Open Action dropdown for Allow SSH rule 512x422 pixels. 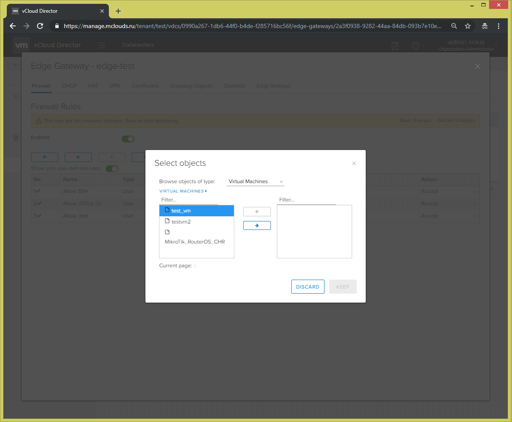475,192
